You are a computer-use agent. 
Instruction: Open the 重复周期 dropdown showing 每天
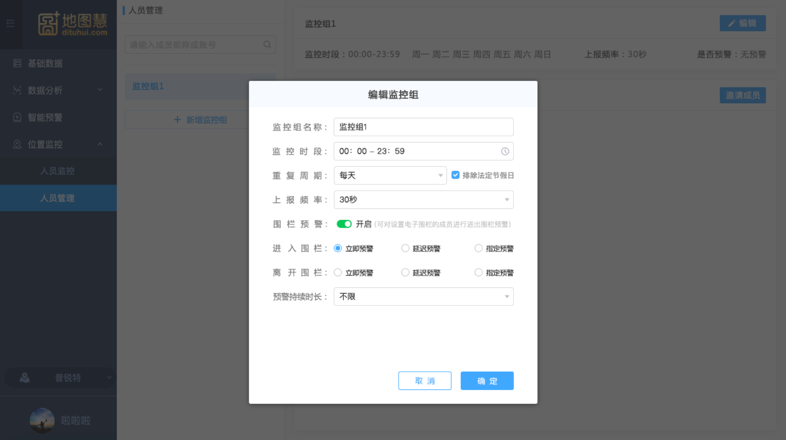[390, 176]
